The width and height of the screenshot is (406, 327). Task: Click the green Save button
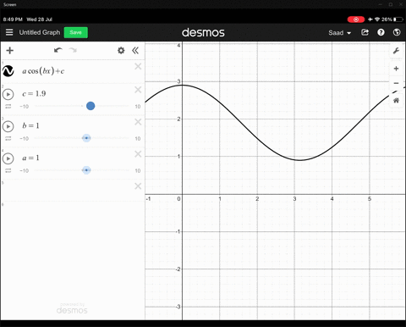point(76,32)
